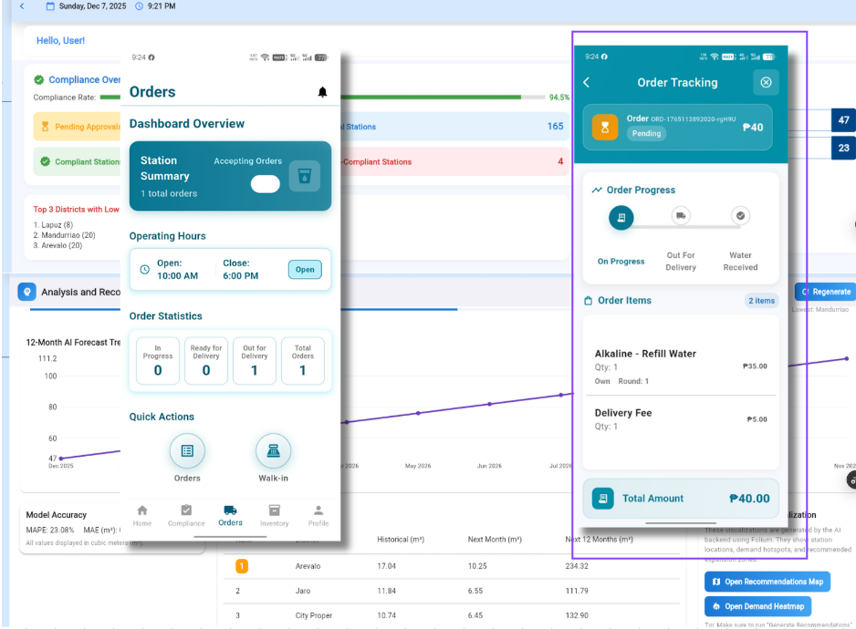Tap the notification bell on Orders screen
Screen dimensions: 856x629
pos(322,91)
